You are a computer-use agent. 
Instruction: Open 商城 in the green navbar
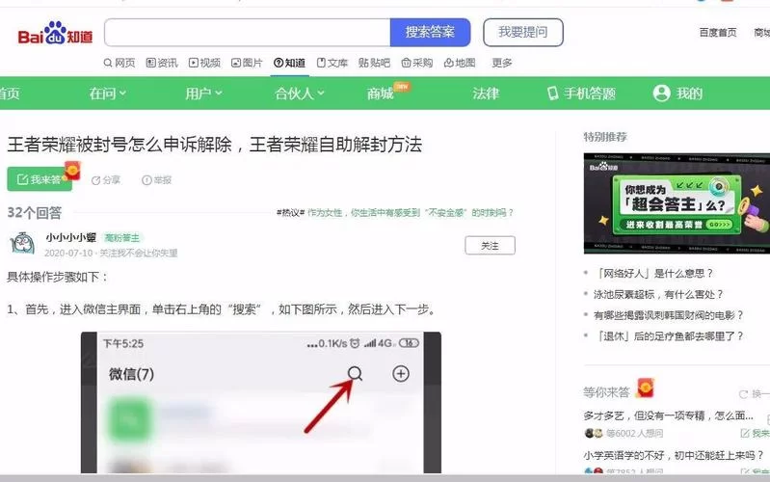pyautogui.click(x=381, y=94)
